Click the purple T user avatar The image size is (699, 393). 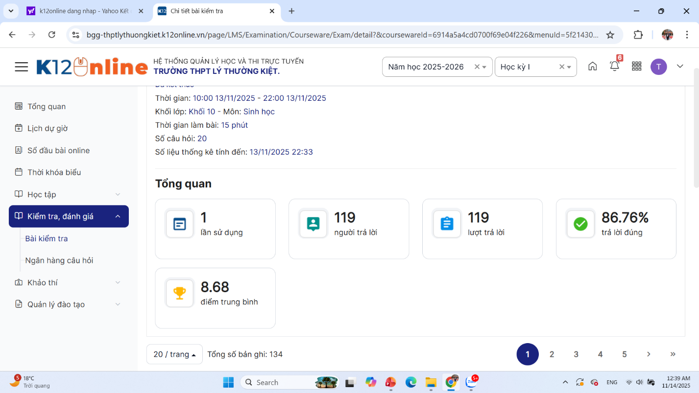coord(658,67)
